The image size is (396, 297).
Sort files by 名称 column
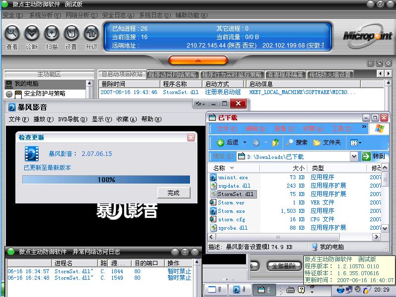[x=234, y=168]
